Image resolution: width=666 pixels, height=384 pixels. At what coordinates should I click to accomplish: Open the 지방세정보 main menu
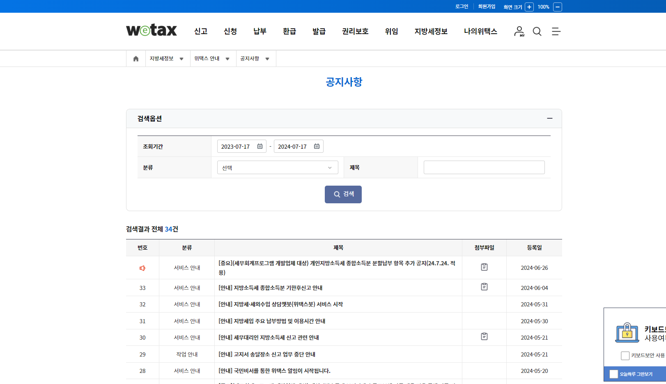[431, 31]
